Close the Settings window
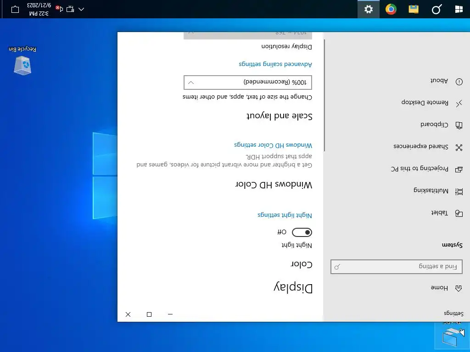This screenshot has height=352, width=470. [128, 314]
